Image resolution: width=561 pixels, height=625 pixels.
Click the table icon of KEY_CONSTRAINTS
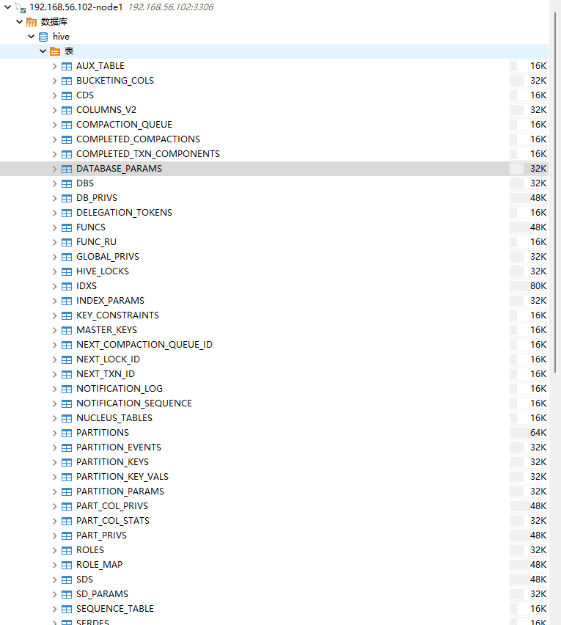(67, 315)
